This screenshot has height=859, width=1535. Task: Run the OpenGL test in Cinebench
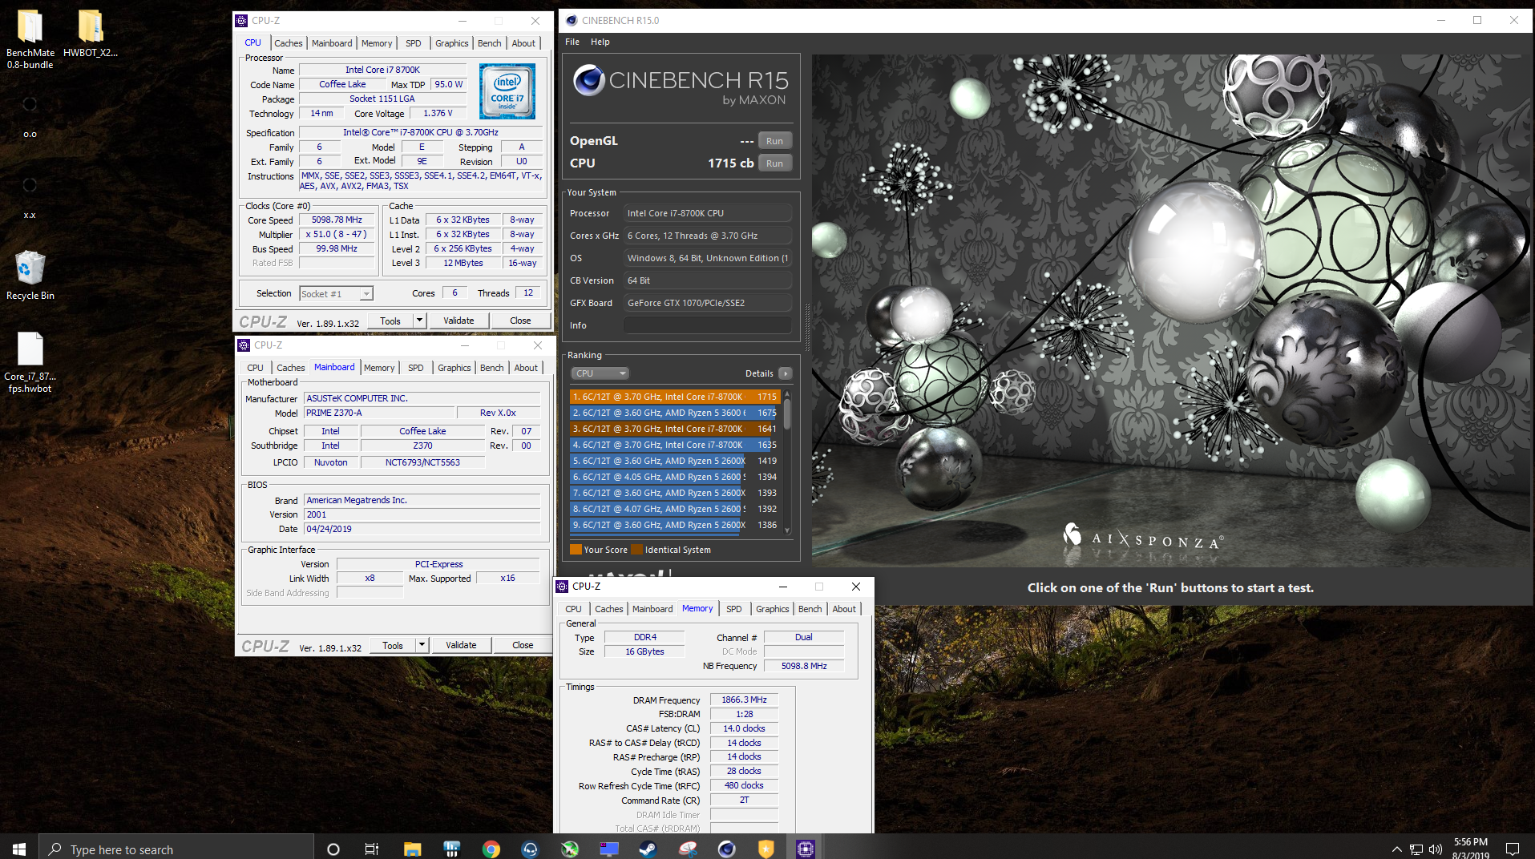click(774, 141)
